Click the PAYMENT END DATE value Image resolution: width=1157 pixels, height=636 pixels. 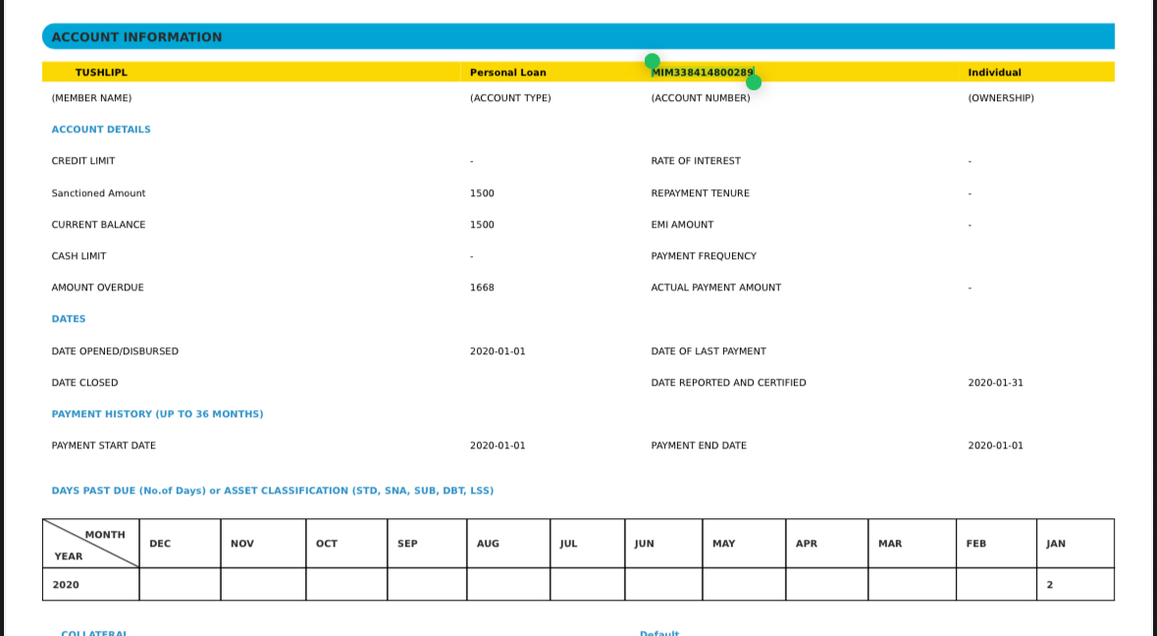[x=995, y=446]
